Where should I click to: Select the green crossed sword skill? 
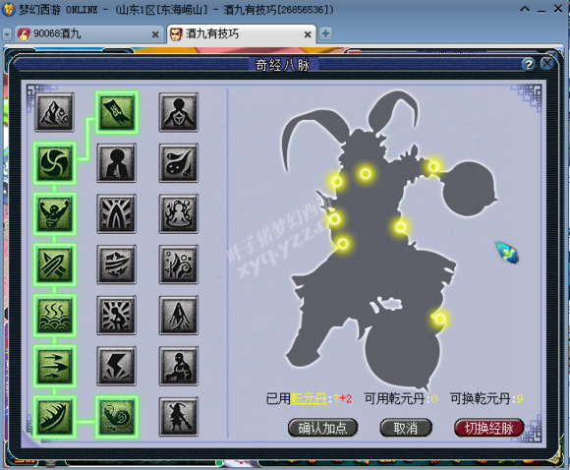point(54,264)
